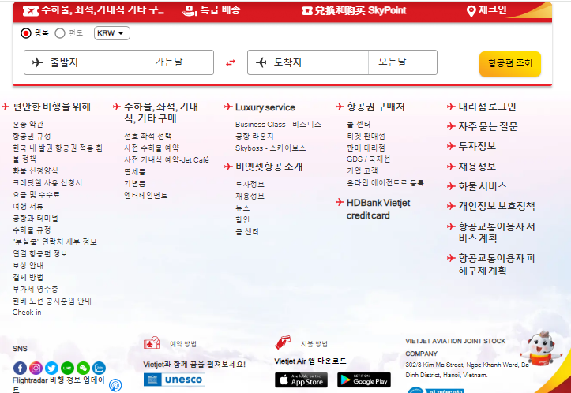This screenshot has width=571, height=393.
Task: Open the 사전 수하물 예약 link
Action: (152, 148)
